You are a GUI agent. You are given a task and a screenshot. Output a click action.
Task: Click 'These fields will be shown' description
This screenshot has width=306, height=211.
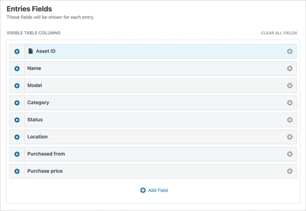point(50,17)
